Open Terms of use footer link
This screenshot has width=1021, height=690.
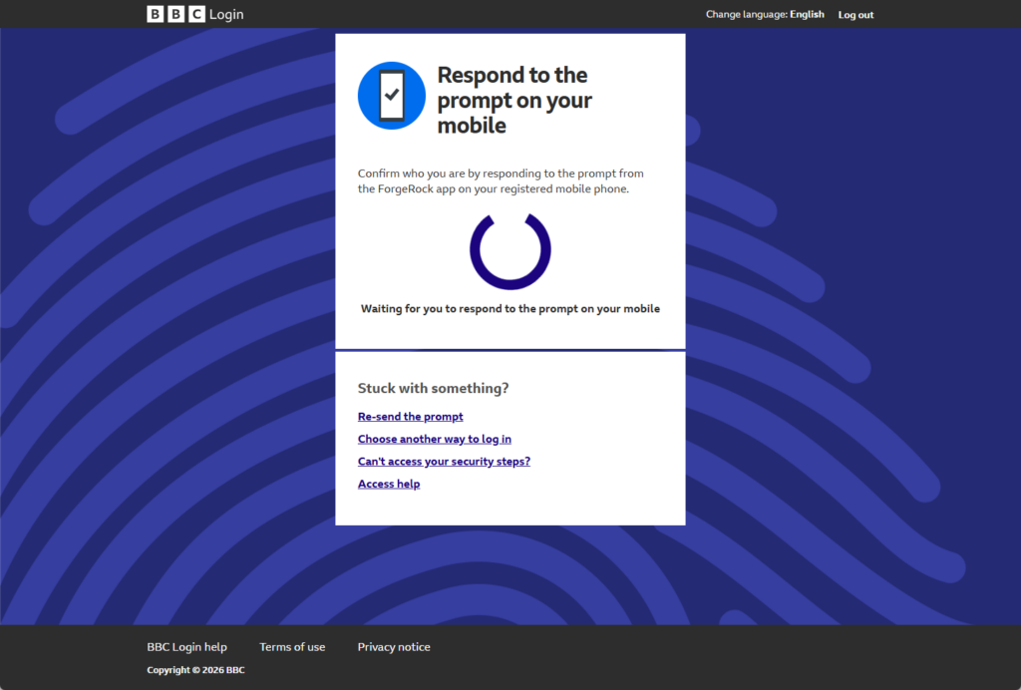click(x=292, y=647)
